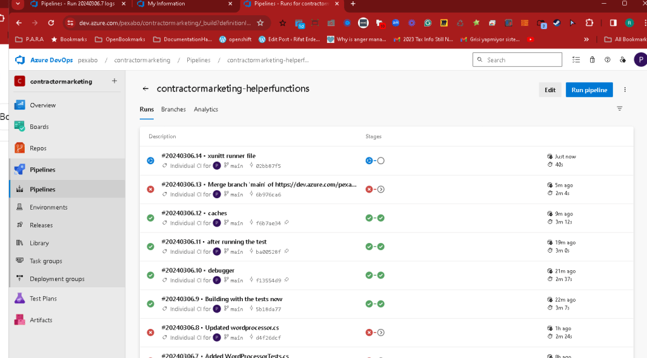Expand the Pipelines section header
The width and height of the screenshot is (647, 358).
click(x=67, y=169)
